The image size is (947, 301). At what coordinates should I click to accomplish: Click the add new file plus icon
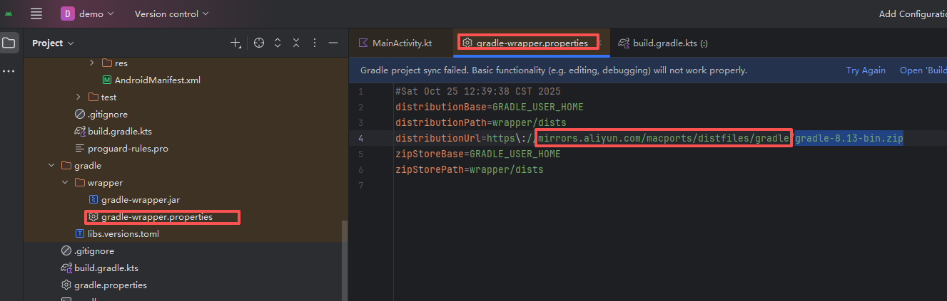(x=236, y=43)
